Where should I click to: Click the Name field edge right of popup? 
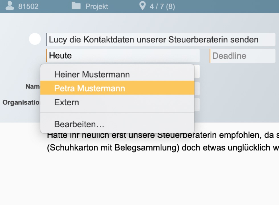point(197,89)
